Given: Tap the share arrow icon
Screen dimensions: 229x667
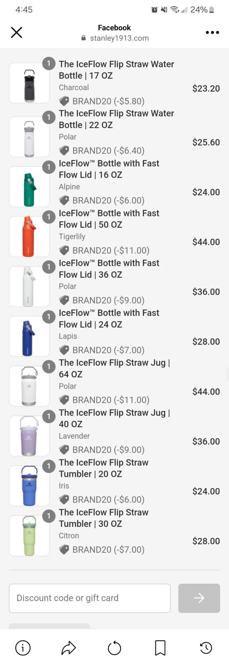Looking at the screenshot, I should pyautogui.click(x=69, y=648).
